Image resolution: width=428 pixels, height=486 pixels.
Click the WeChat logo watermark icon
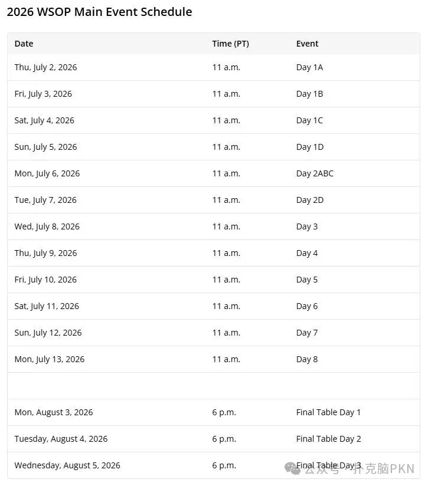click(292, 468)
